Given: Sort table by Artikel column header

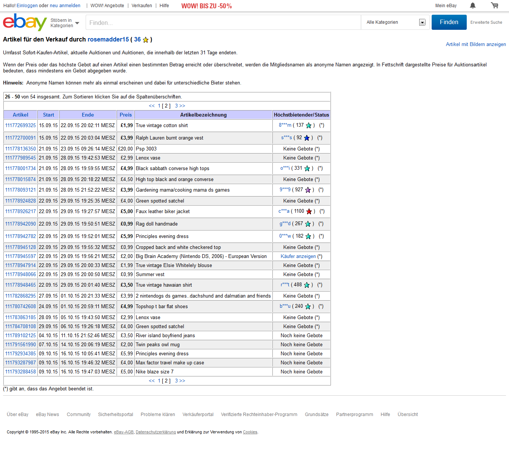Looking at the screenshot, I should pyautogui.click(x=20, y=115).
